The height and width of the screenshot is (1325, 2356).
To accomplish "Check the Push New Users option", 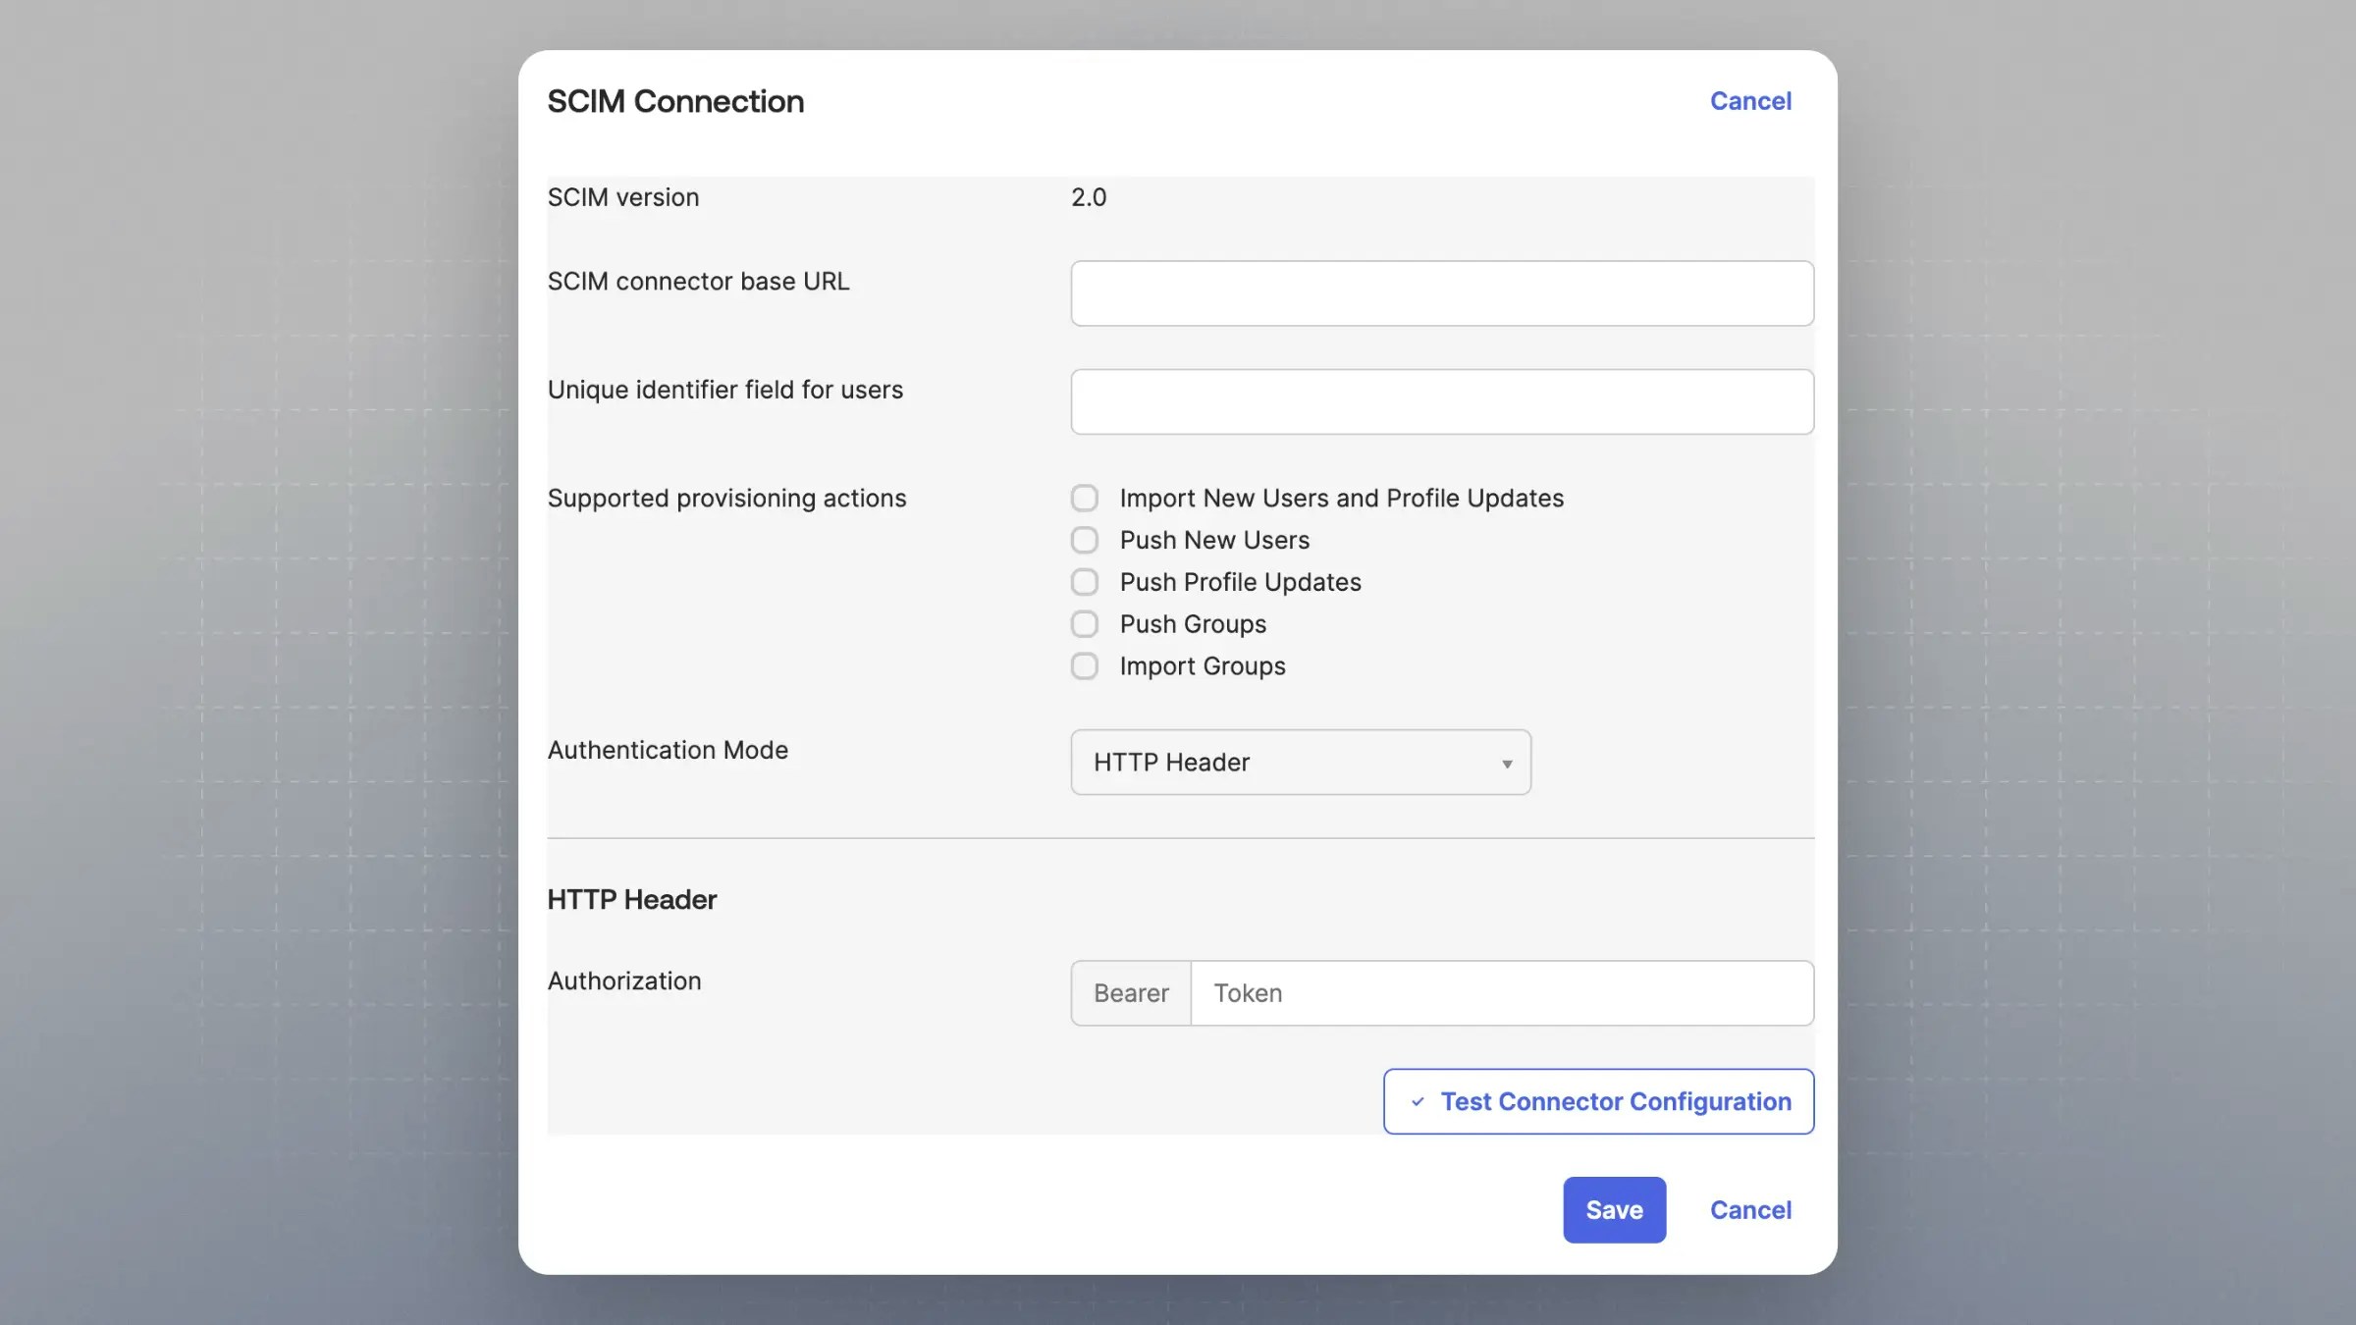I will [1085, 541].
